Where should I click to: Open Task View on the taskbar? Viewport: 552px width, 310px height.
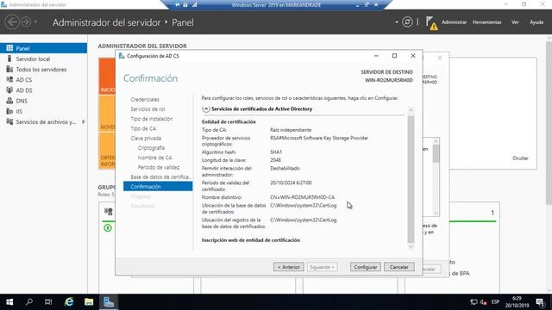pyautogui.click(x=48, y=302)
